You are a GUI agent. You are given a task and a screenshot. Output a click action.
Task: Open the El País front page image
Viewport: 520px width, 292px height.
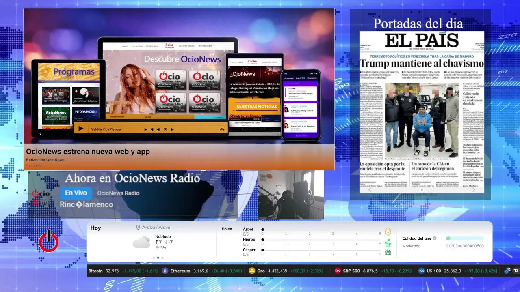[x=422, y=112]
